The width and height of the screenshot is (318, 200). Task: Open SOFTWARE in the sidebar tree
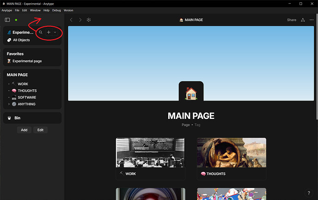(x=27, y=97)
